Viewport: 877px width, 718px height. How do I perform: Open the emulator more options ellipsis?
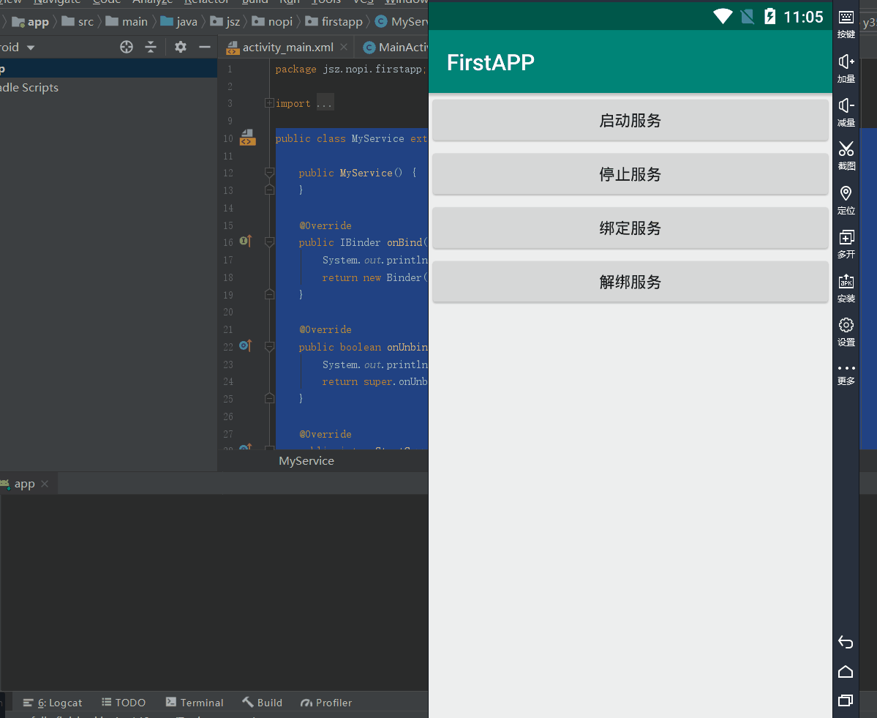coord(846,369)
